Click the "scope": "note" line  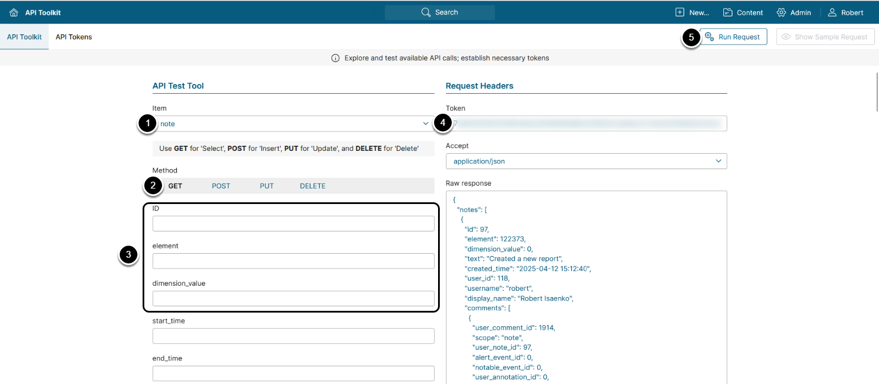[x=497, y=338]
